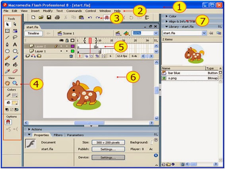Open the library document start.fla dropdown

(x=204, y=33)
